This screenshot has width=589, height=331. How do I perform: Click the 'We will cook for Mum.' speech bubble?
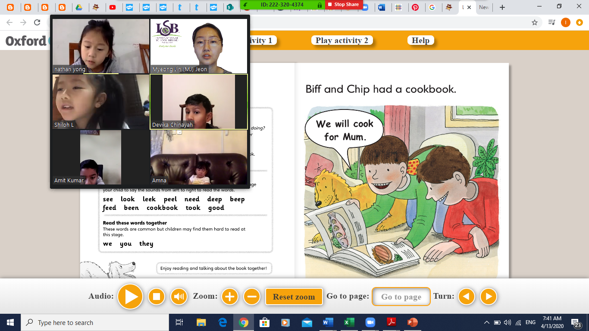tap(345, 130)
